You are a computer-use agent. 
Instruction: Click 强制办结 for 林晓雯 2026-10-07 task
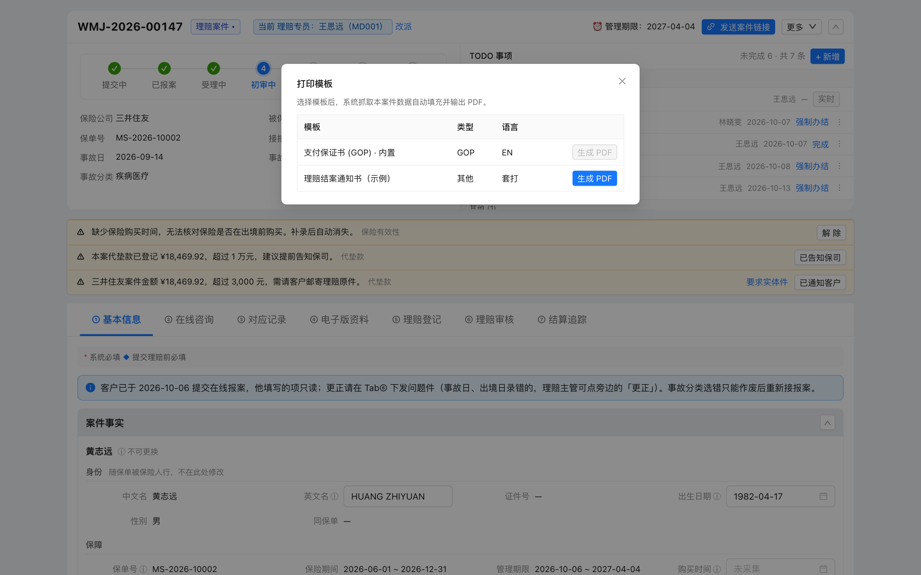(812, 122)
